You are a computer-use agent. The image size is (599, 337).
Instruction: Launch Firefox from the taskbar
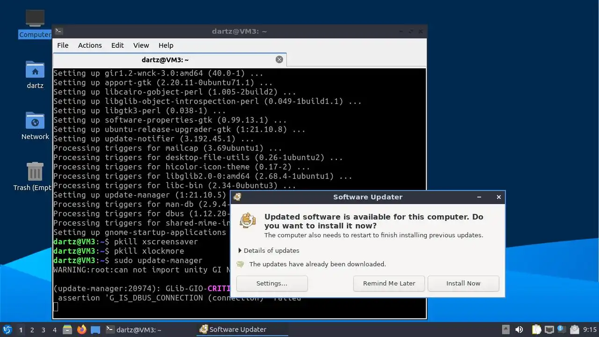81,330
